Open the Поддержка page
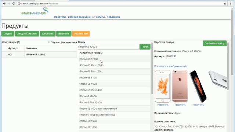235x132 pixels. pyautogui.click(x=113, y=17)
